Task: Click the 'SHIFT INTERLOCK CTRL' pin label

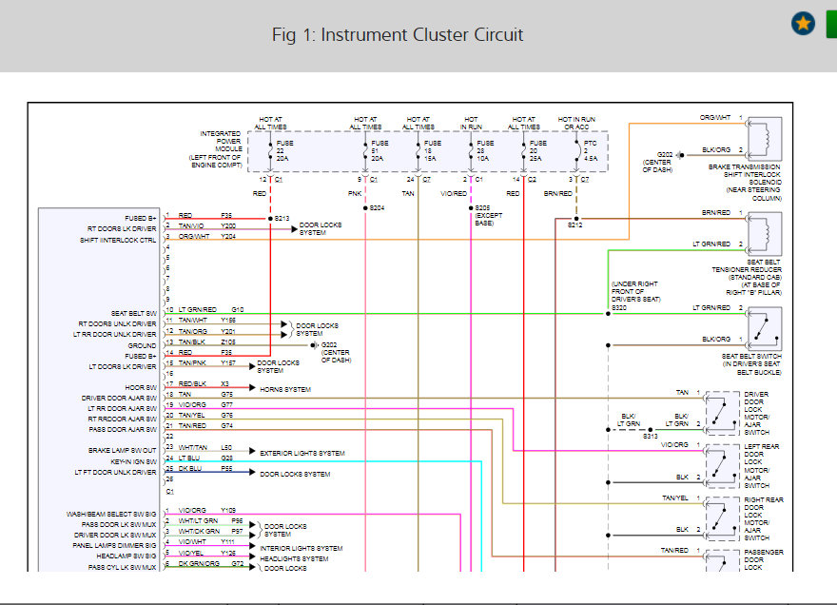Action: tap(118, 241)
